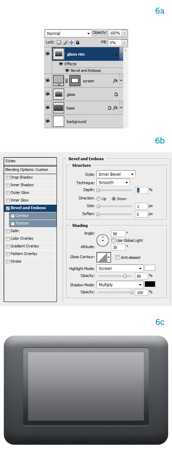Toggle visibility of Bevel and Emboss effect
Screen dimensions: 172x451
[x=67, y=71]
